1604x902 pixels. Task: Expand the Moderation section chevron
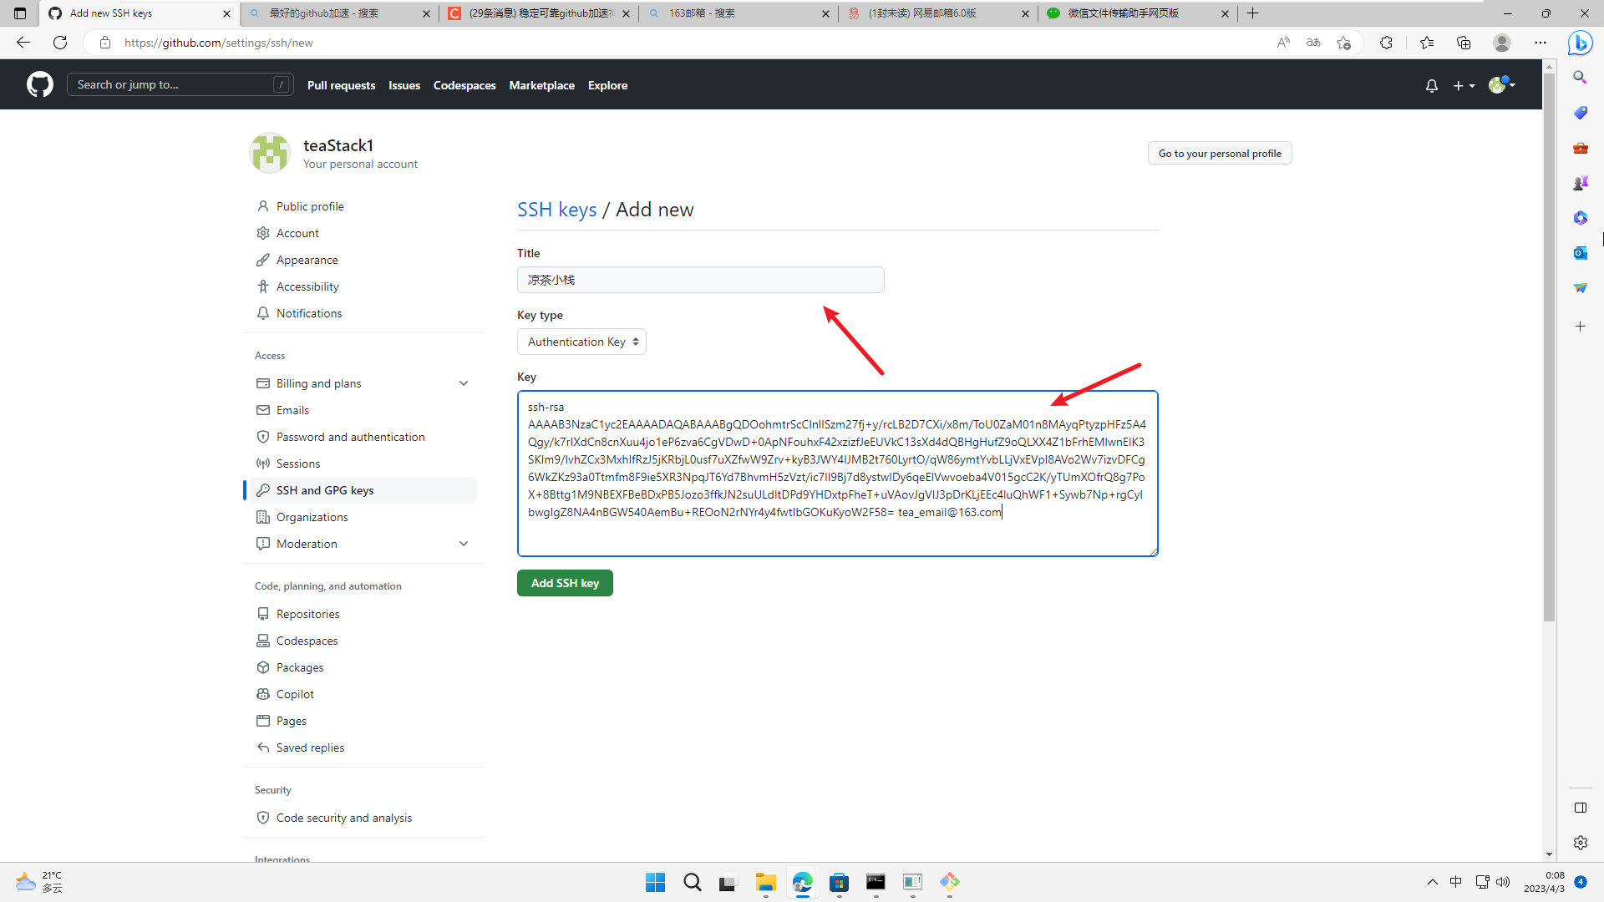pos(464,544)
